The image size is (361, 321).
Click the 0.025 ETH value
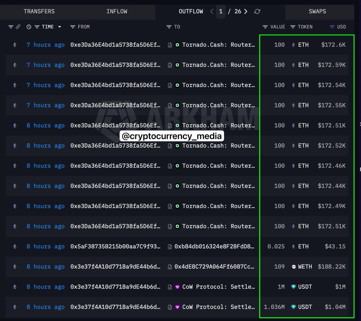pos(276,247)
